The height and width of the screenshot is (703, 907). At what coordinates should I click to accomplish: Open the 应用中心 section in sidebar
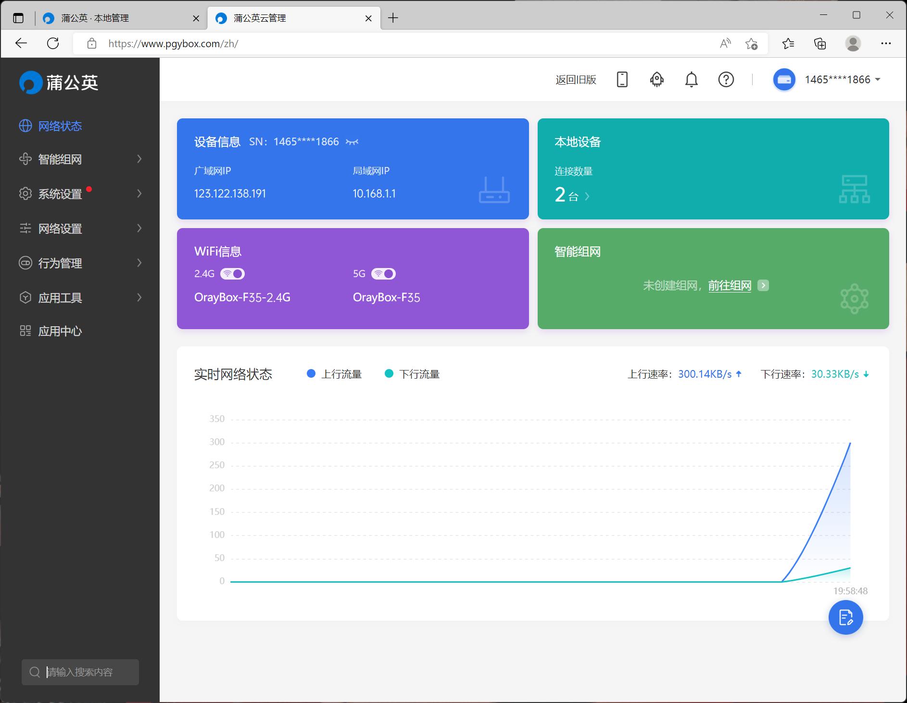click(60, 331)
